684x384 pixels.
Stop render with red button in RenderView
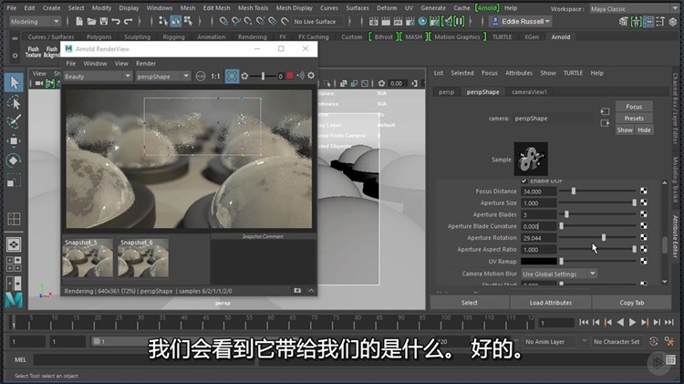pos(290,76)
